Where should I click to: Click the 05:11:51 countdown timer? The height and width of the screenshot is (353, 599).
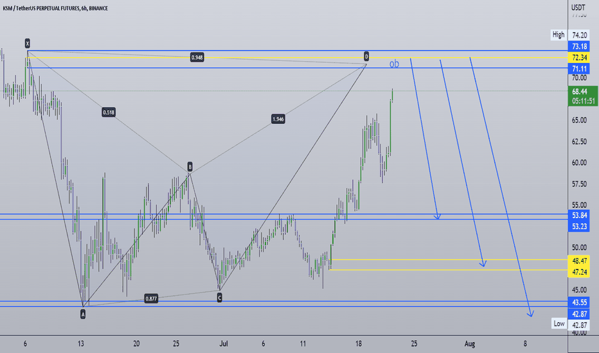583,101
